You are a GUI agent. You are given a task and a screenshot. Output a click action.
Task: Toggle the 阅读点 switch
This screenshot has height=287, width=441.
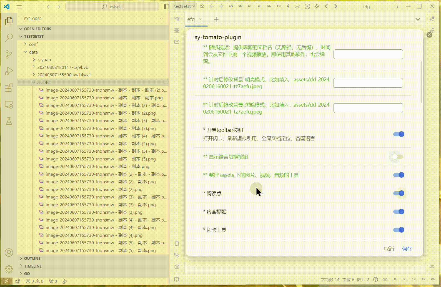(399, 193)
